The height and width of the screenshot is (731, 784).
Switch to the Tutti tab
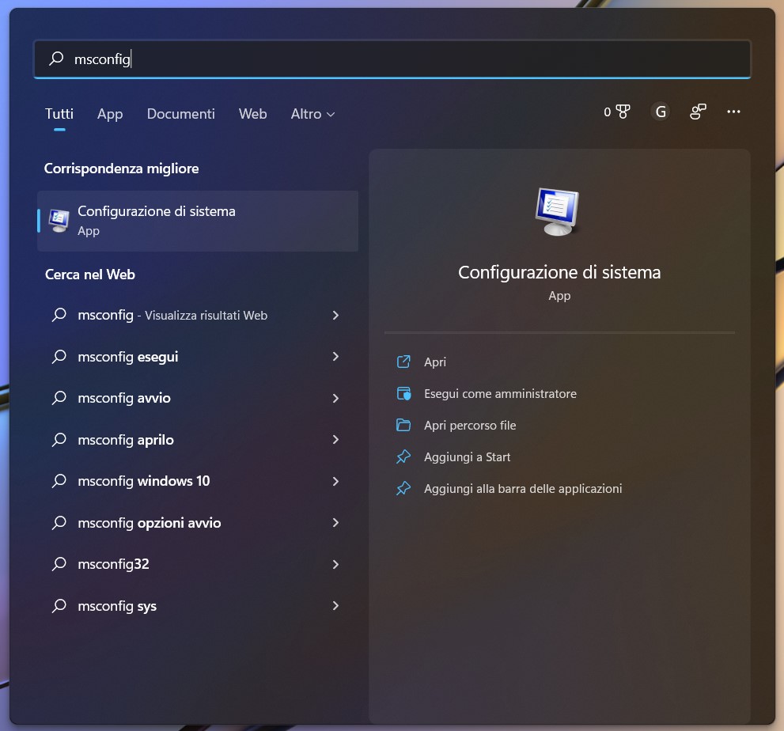(x=59, y=114)
